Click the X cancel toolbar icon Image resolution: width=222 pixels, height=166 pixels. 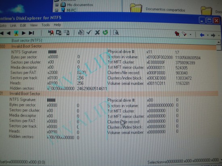pyautogui.click(x=97, y=33)
